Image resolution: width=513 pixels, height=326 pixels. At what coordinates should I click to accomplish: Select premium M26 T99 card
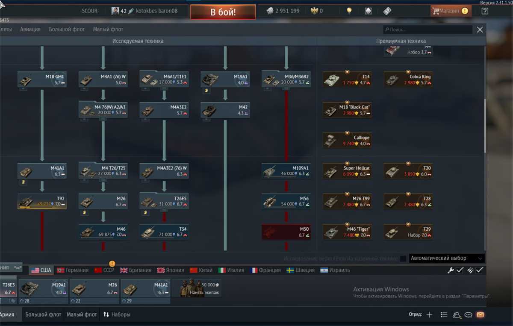point(347,201)
